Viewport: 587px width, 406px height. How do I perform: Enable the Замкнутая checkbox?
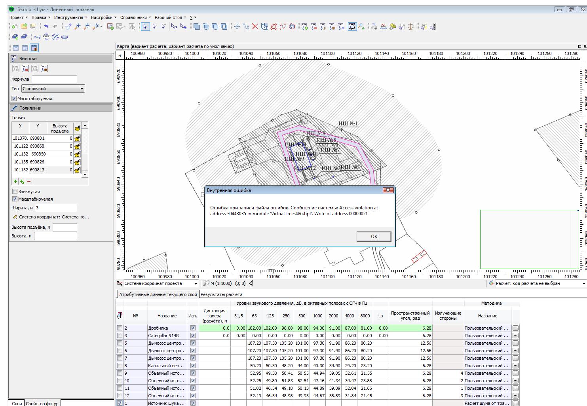pyautogui.click(x=15, y=192)
